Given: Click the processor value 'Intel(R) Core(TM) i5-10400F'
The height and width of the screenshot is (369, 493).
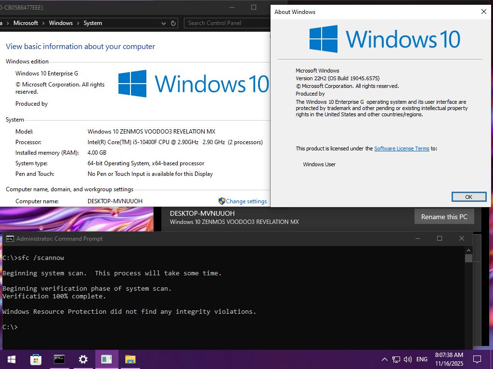Looking at the screenshot, I should (x=175, y=142).
